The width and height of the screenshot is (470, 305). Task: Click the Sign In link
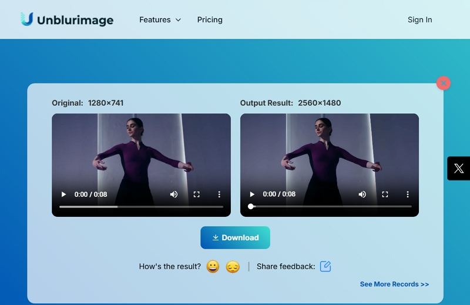[x=419, y=19]
